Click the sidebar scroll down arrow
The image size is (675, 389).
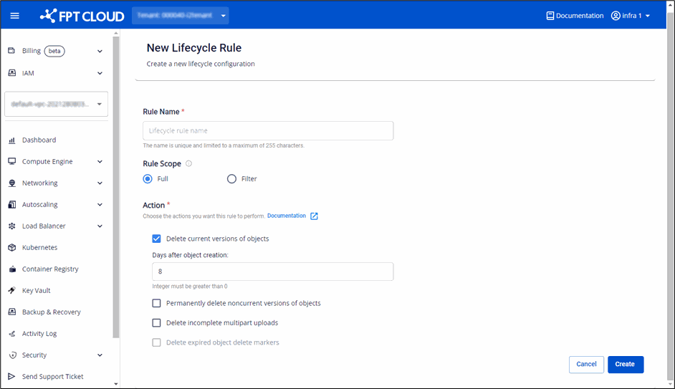[x=116, y=384]
